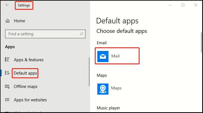The image size is (203, 113).
Task: Open Apps for websites settings
Action: coord(30,100)
